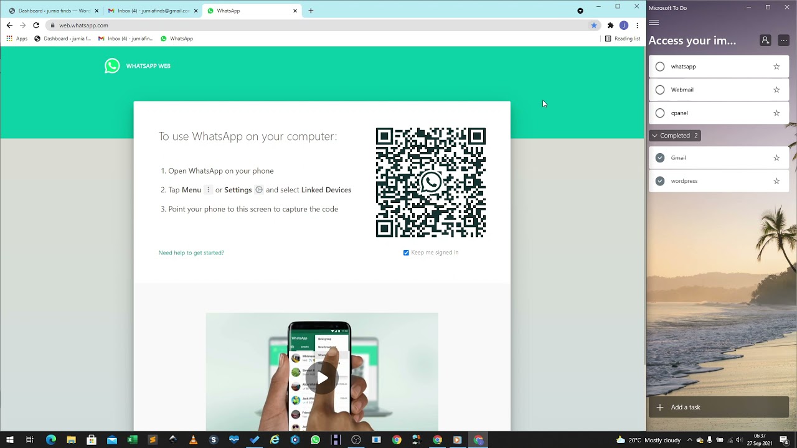Open the Need help to get started link

click(x=191, y=253)
